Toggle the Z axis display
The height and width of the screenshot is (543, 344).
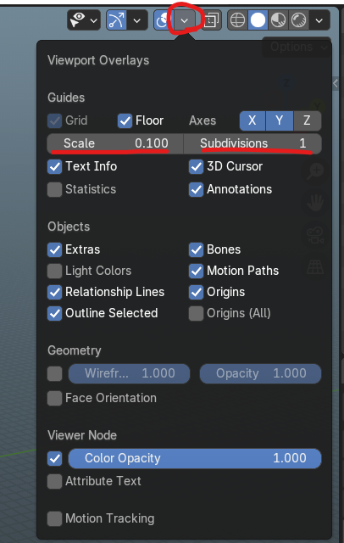pos(307,120)
